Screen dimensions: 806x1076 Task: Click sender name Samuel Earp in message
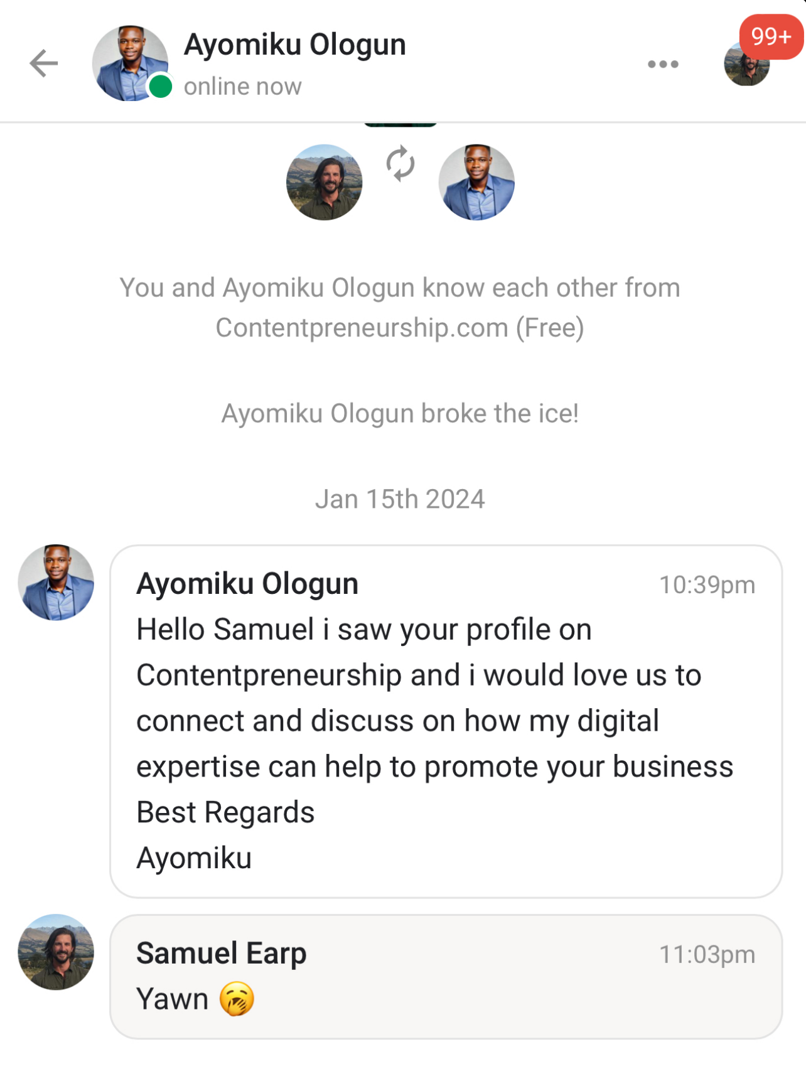[221, 953]
